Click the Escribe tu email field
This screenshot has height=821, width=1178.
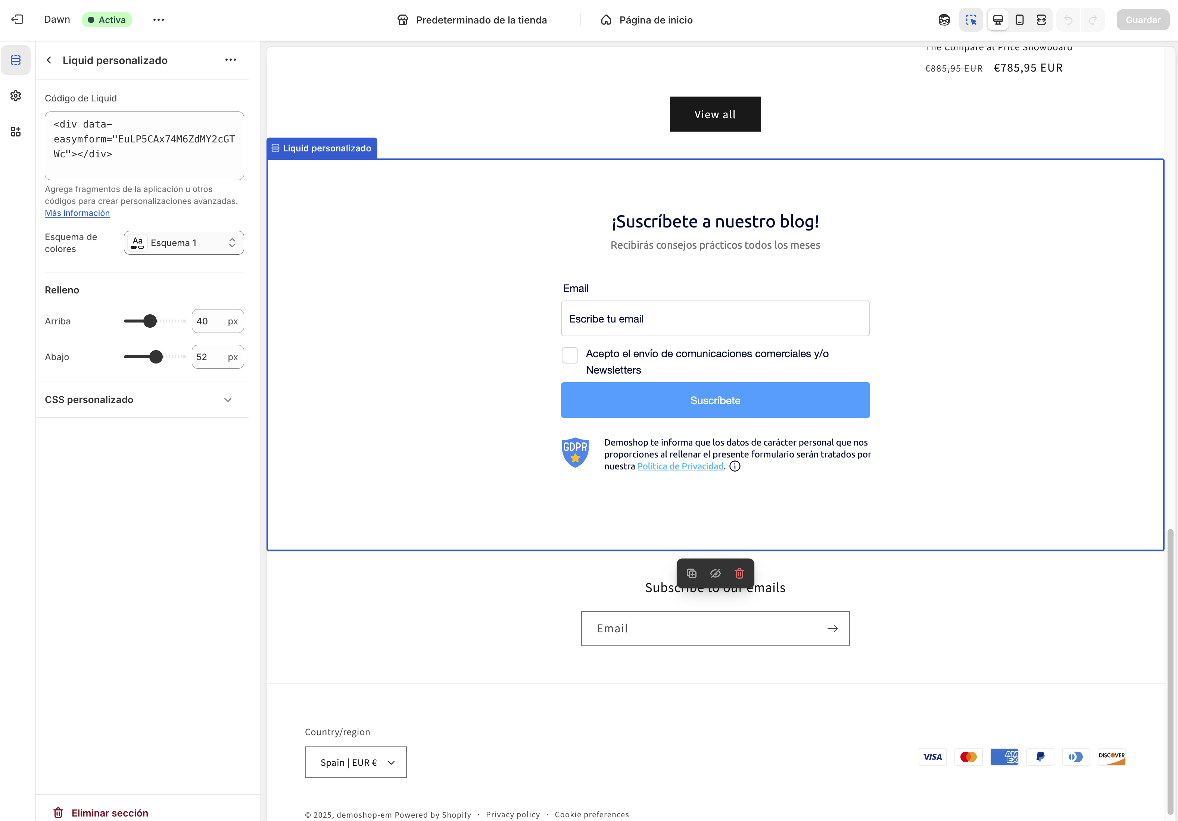[715, 318]
